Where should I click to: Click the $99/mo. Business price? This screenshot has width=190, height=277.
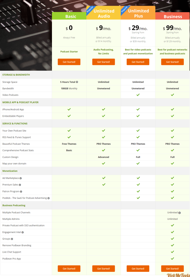[172, 28]
